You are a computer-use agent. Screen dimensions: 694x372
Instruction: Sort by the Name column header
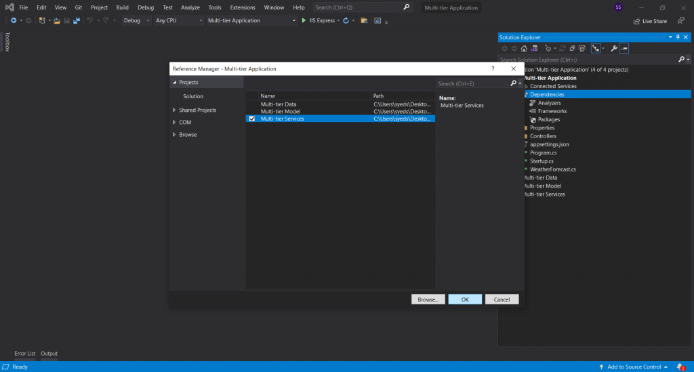tap(314, 96)
